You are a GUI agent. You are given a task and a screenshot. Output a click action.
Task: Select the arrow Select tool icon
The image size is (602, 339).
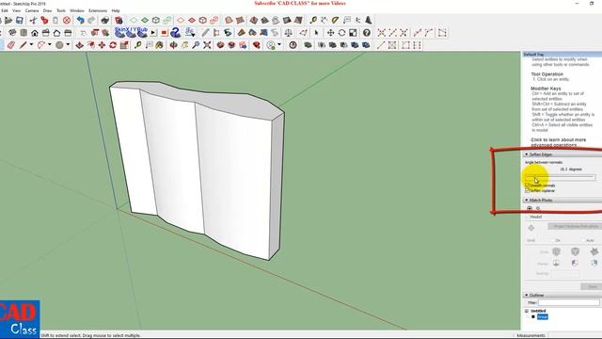click(316, 33)
